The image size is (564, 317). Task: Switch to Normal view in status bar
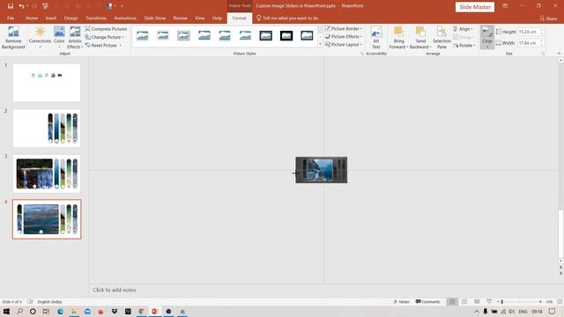coord(452,302)
